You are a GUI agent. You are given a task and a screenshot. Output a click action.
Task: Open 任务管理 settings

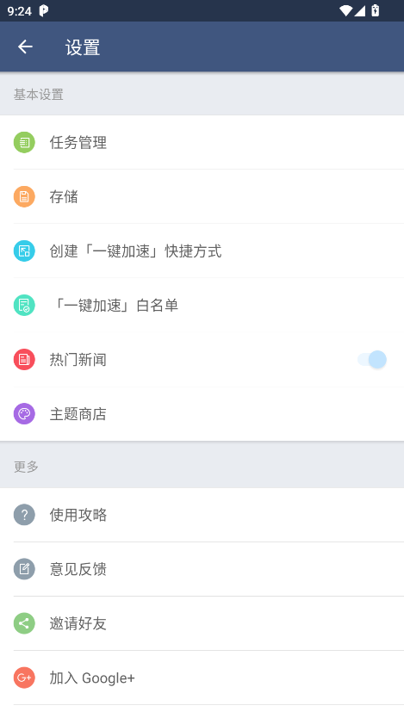pos(202,142)
